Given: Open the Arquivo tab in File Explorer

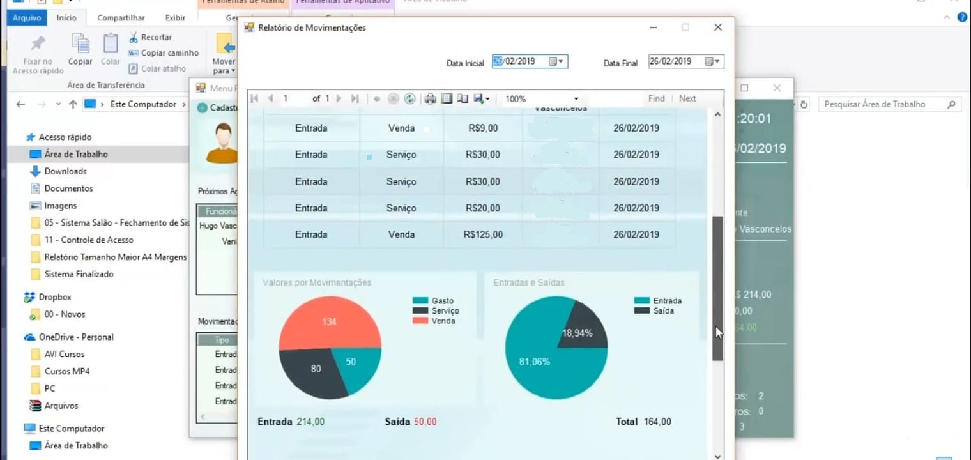Looking at the screenshot, I should (x=27, y=18).
